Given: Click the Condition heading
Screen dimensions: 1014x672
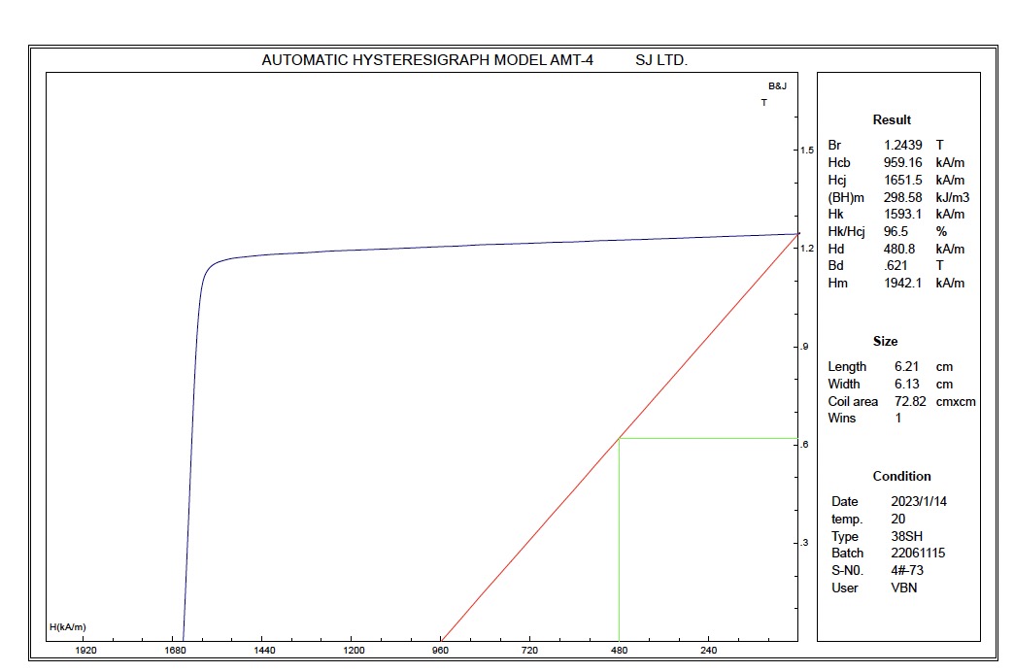Looking at the screenshot, I should pyautogui.click(x=901, y=476).
